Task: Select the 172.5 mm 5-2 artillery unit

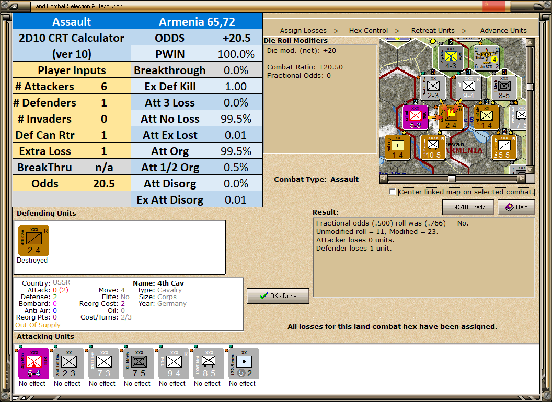Action: coord(244,364)
